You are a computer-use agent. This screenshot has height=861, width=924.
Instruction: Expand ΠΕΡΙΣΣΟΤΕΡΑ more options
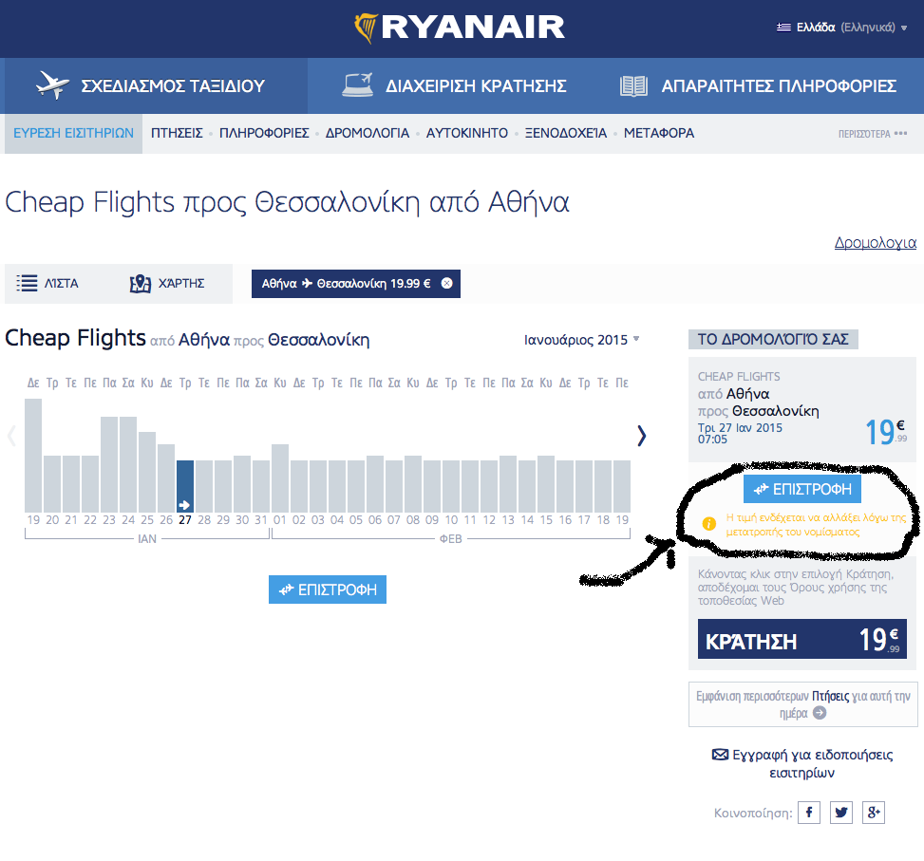click(873, 134)
